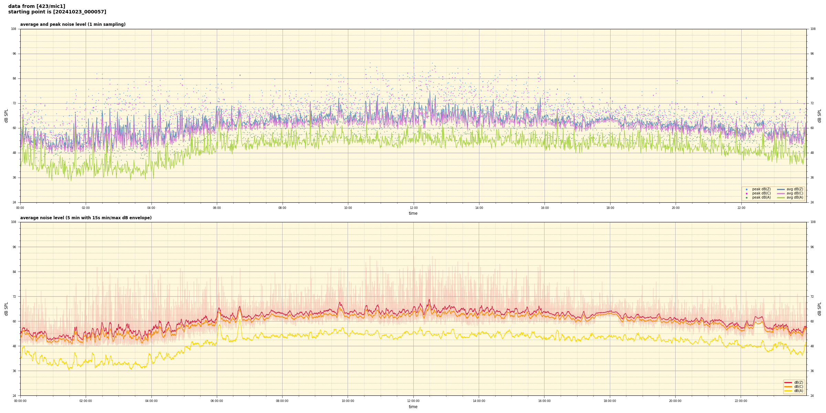Screen dimensions: 826x413
Task: Click the red dB(Z) swatch in bottom legend
Action: coord(788,382)
